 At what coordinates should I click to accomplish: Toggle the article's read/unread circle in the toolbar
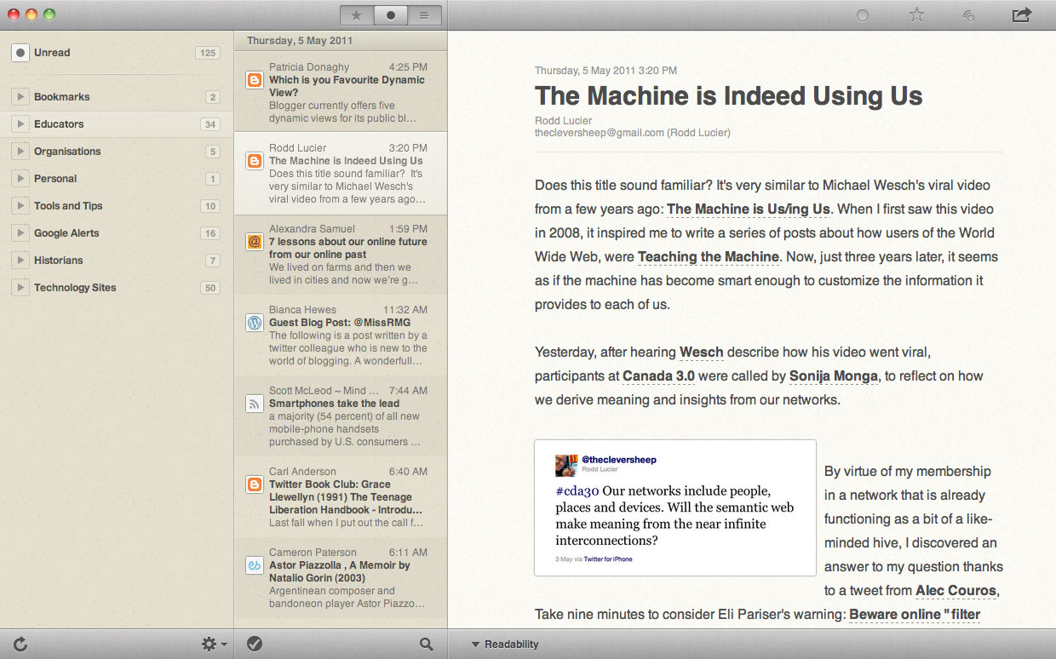[863, 15]
